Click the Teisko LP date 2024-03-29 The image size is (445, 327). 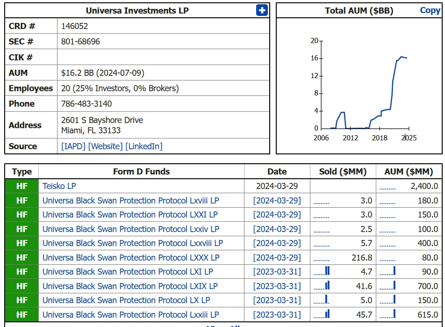[277, 186]
